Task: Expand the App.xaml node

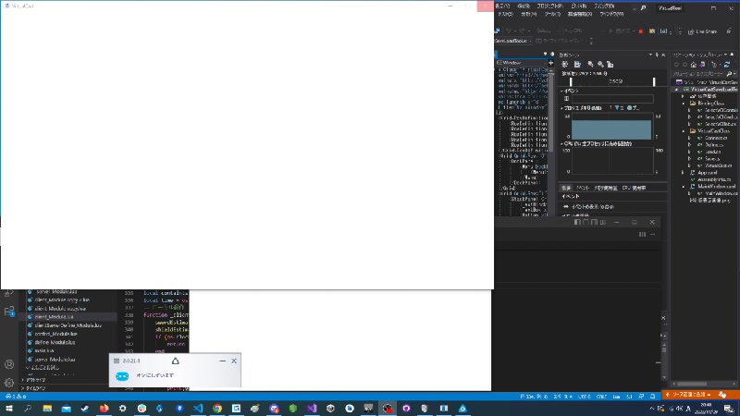Action: pos(683,173)
